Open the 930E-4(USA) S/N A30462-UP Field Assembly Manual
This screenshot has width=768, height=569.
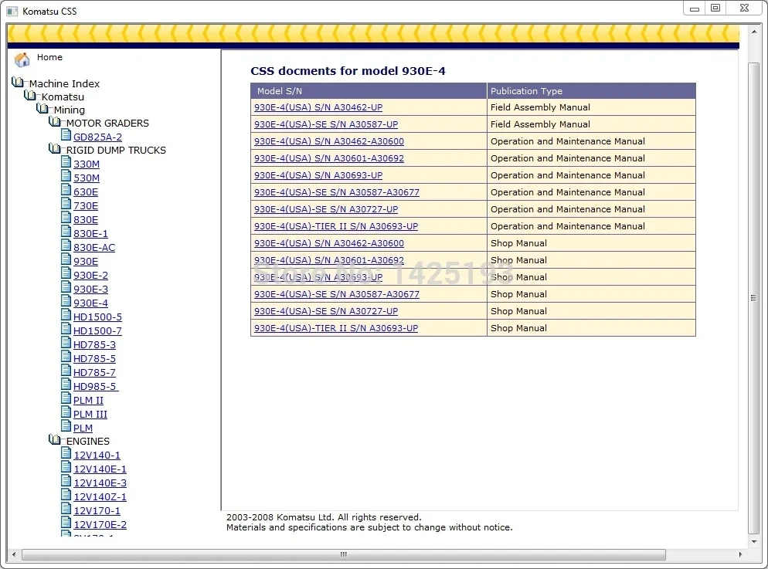[x=318, y=107]
